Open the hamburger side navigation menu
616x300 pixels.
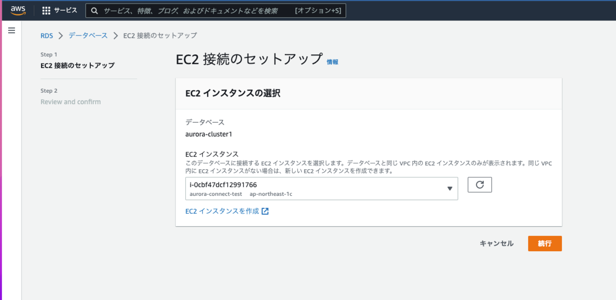(11, 31)
